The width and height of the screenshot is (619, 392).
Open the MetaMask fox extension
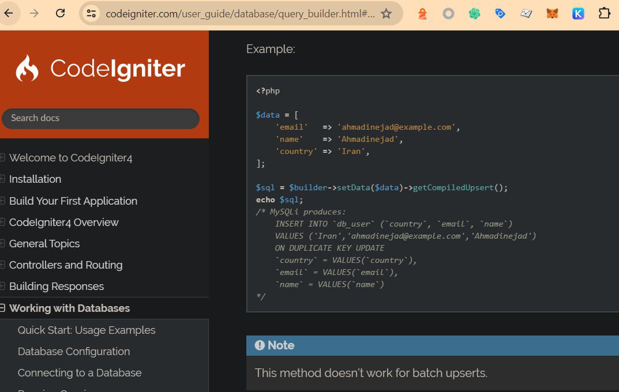[552, 14]
